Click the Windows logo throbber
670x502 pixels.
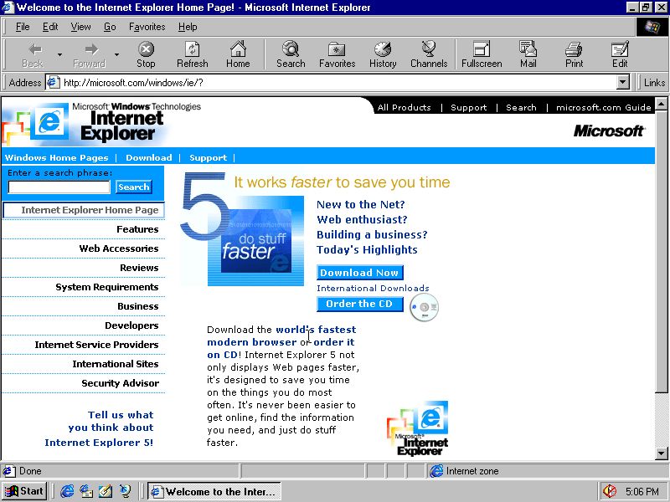point(652,27)
